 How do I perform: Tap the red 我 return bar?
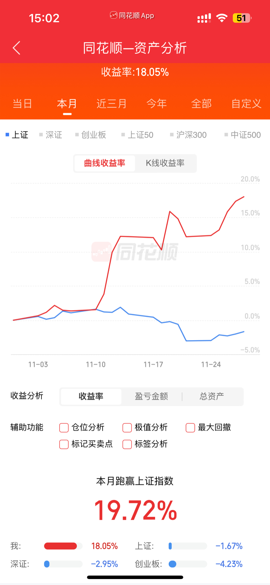pyautogui.click(x=60, y=546)
